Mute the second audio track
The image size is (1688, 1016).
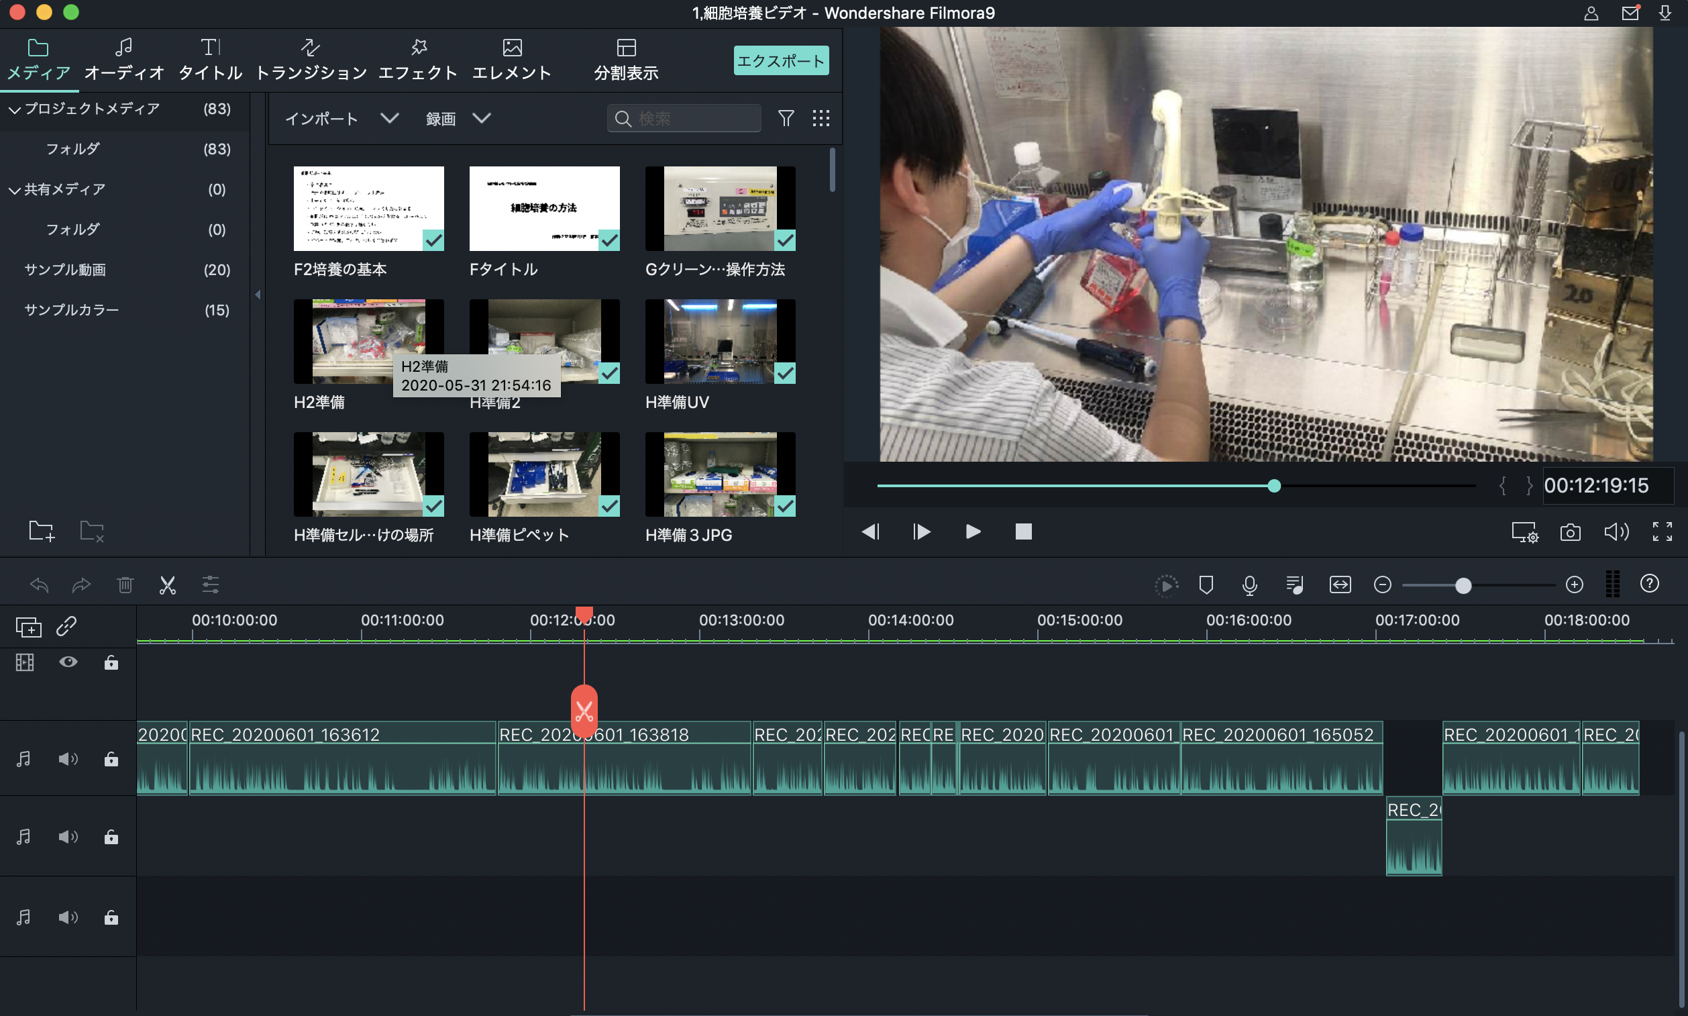(x=68, y=837)
